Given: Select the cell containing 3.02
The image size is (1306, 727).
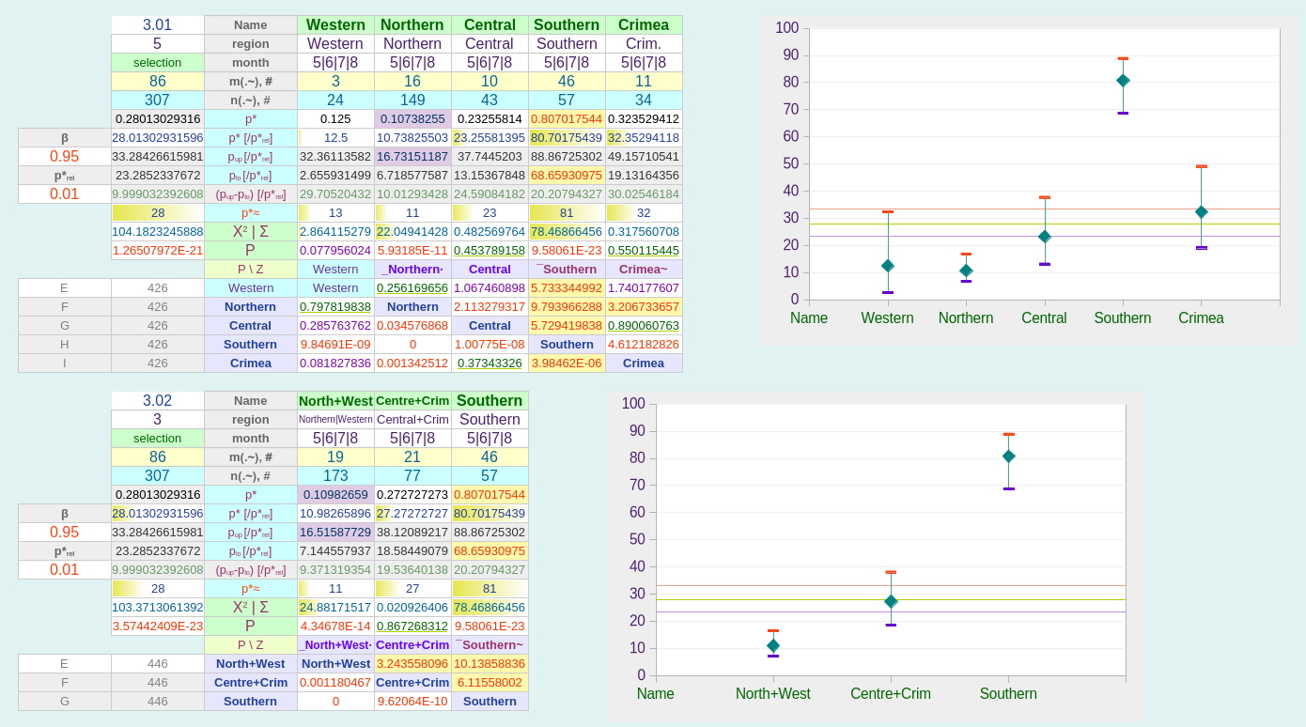Looking at the screenshot, I should pos(158,401).
